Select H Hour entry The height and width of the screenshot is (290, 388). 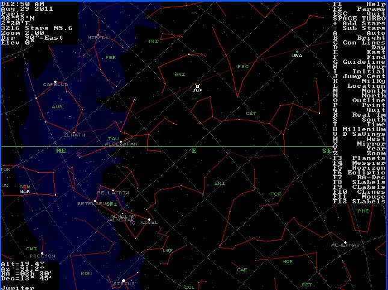click(x=359, y=67)
